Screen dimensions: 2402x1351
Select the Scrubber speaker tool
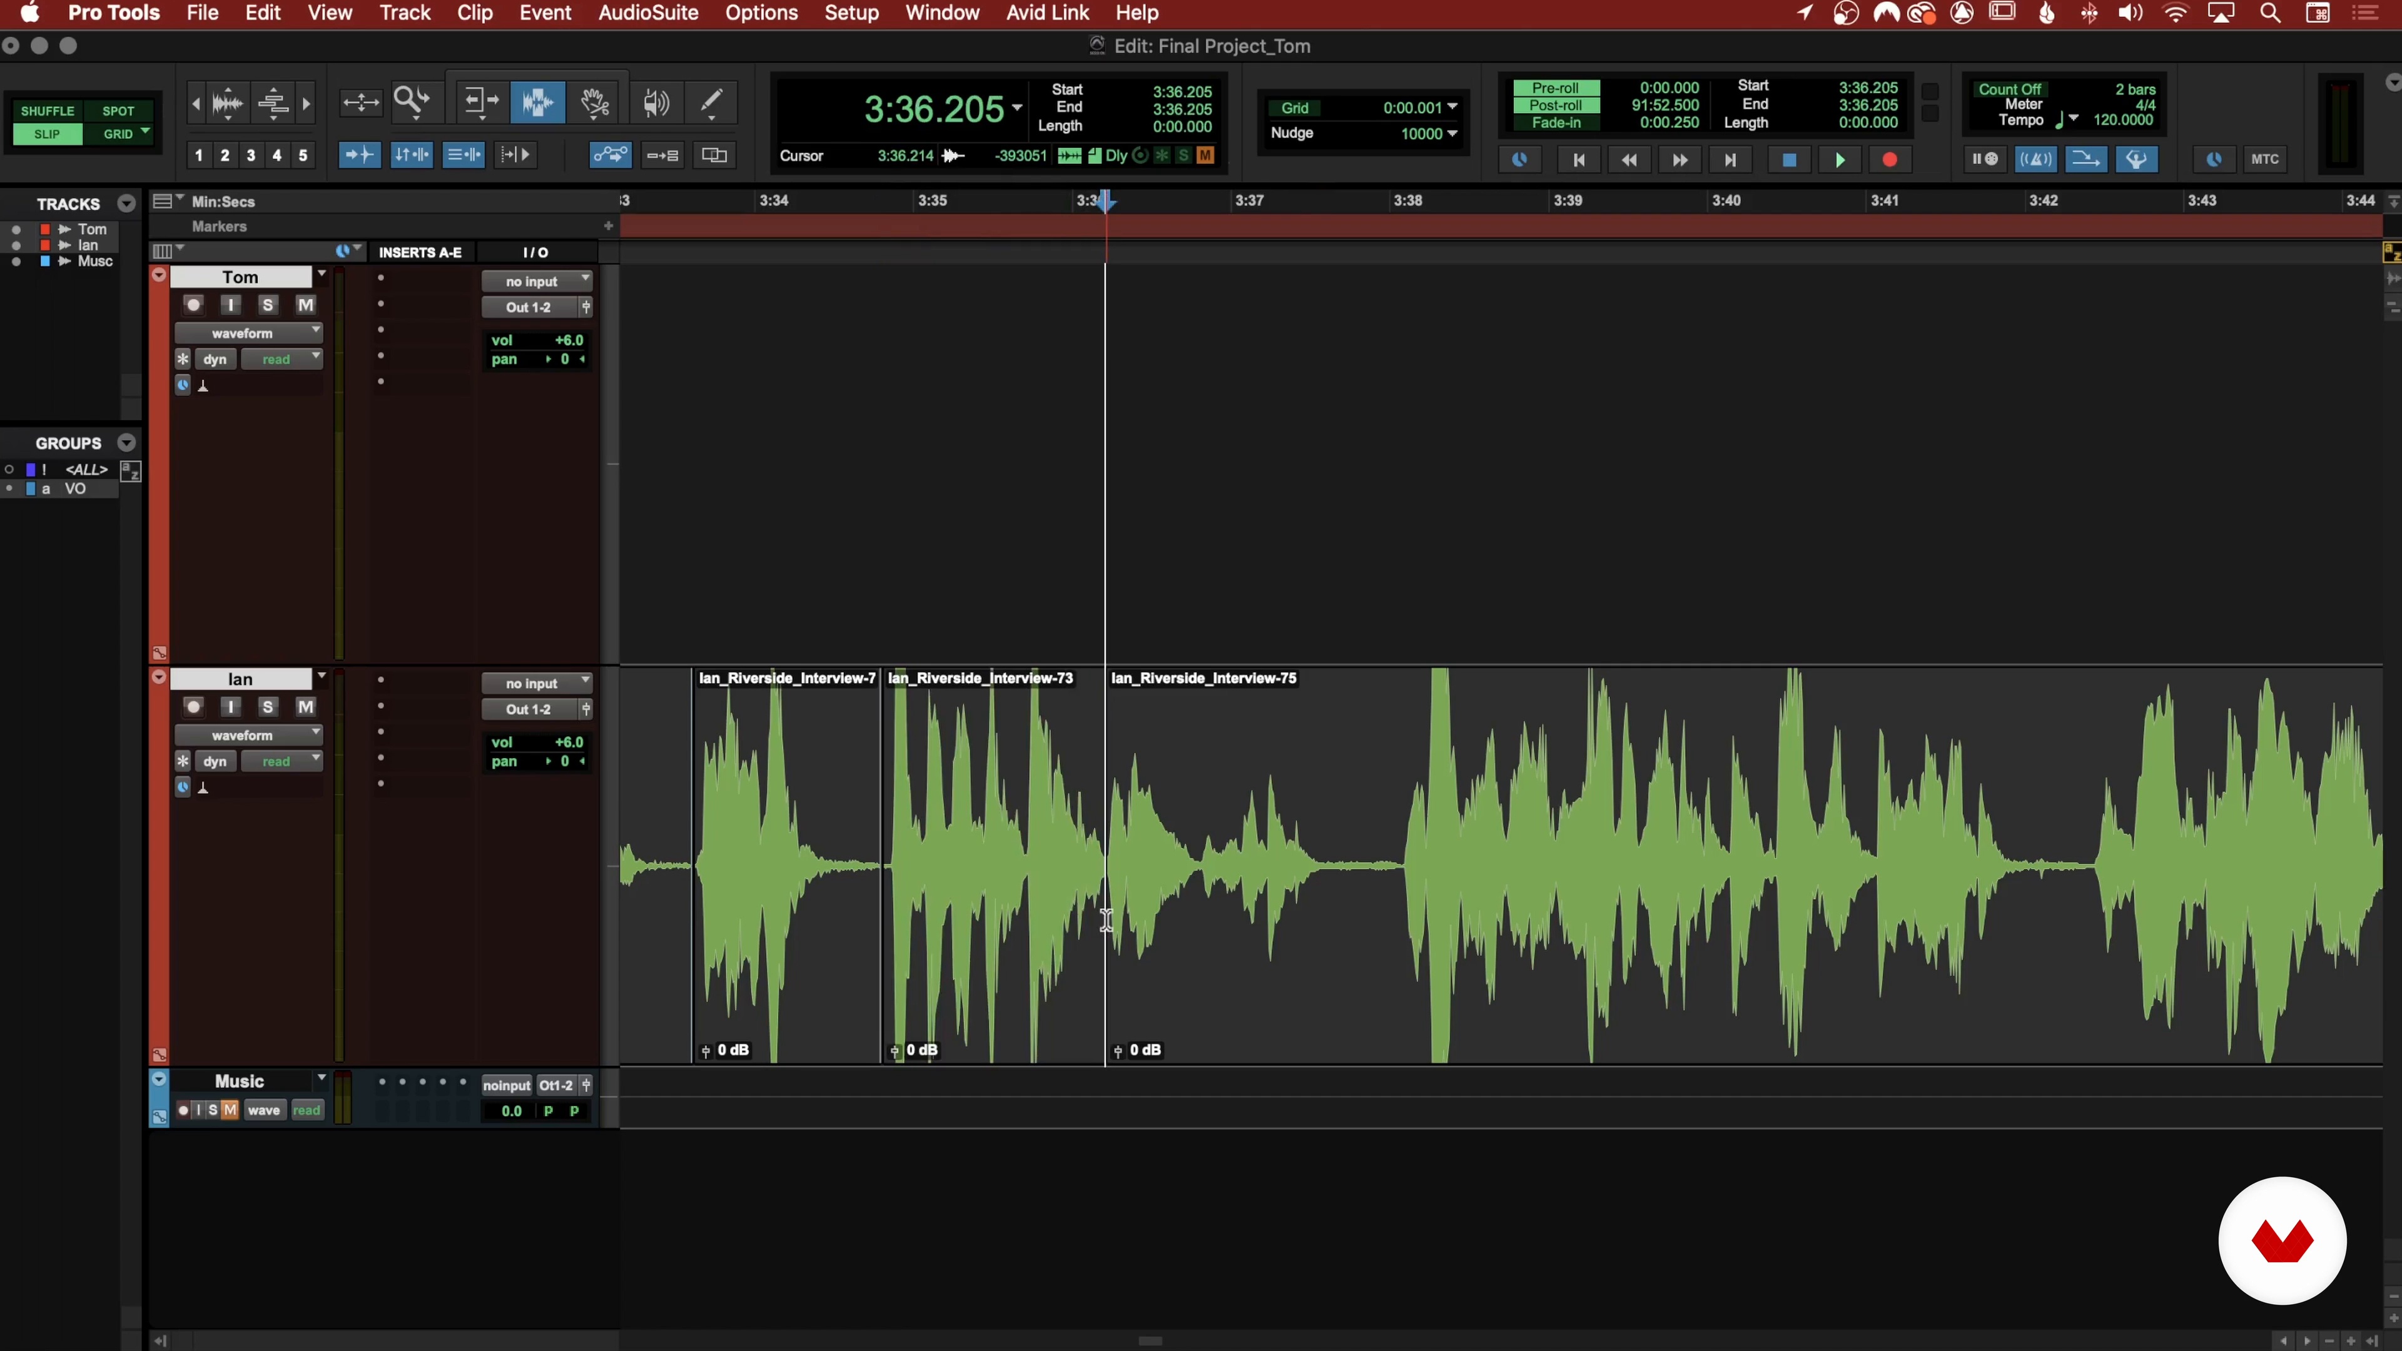tap(656, 101)
